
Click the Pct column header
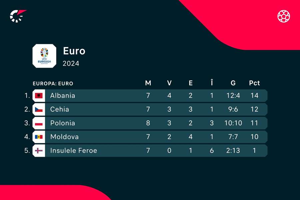(x=254, y=83)
